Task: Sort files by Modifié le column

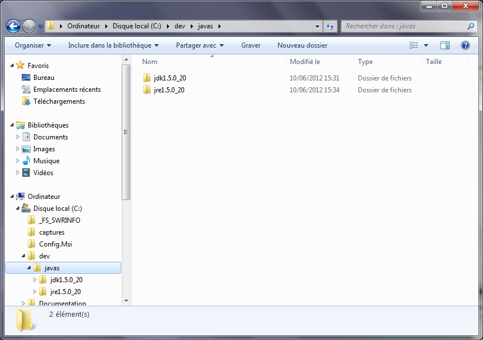Action: (306, 62)
